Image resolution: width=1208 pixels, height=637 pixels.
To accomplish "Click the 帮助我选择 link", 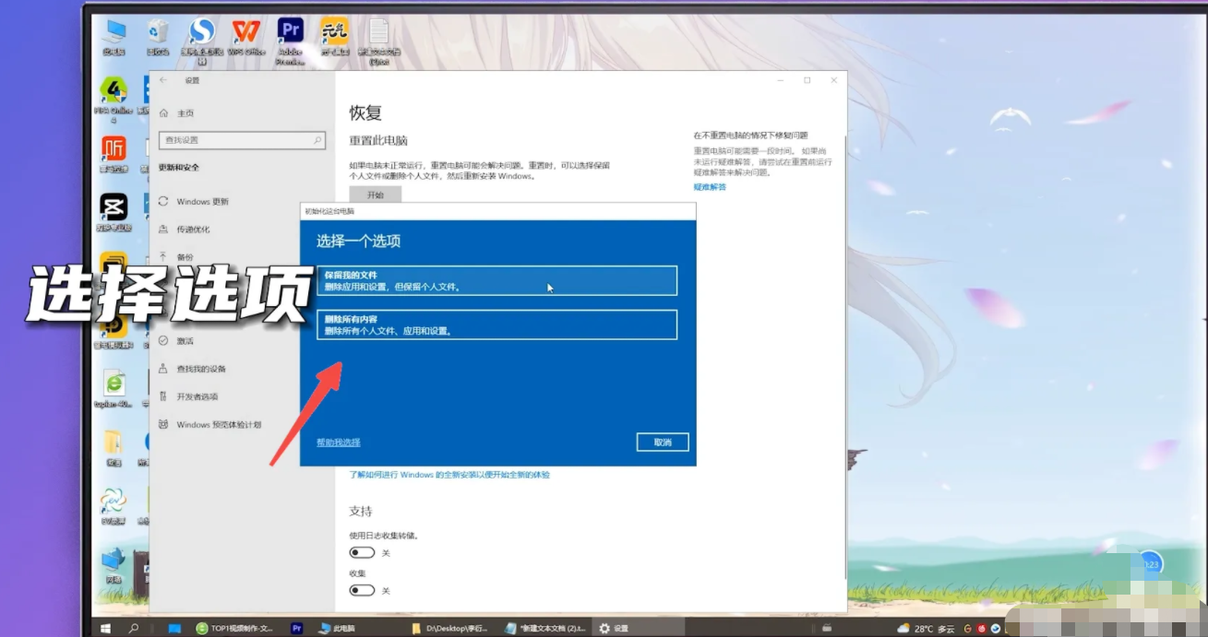I will click(339, 442).
